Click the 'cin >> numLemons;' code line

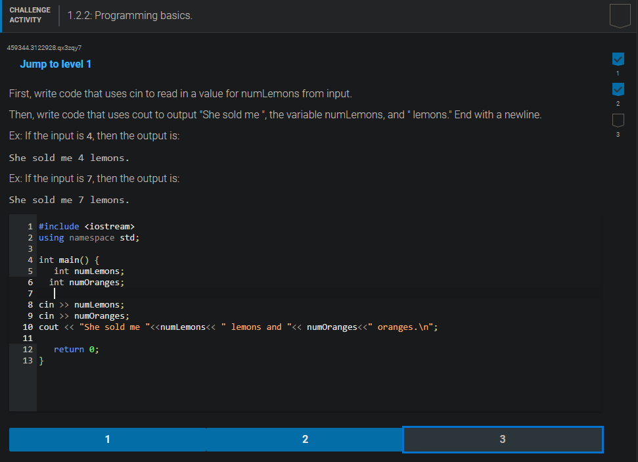(81, 305)
